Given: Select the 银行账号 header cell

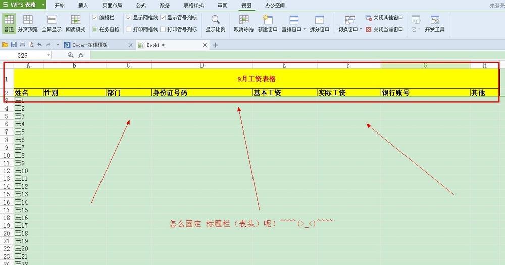Looking at the screenshot, I should click(425, 93).
